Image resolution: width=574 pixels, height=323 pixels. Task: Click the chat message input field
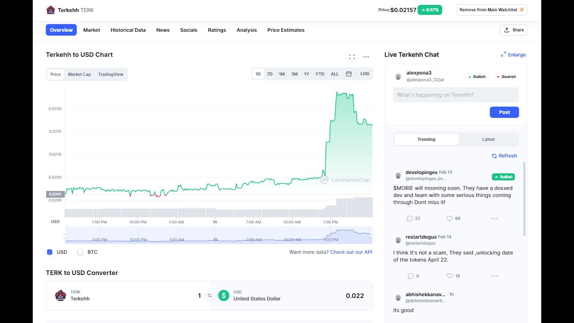point(456,95)
